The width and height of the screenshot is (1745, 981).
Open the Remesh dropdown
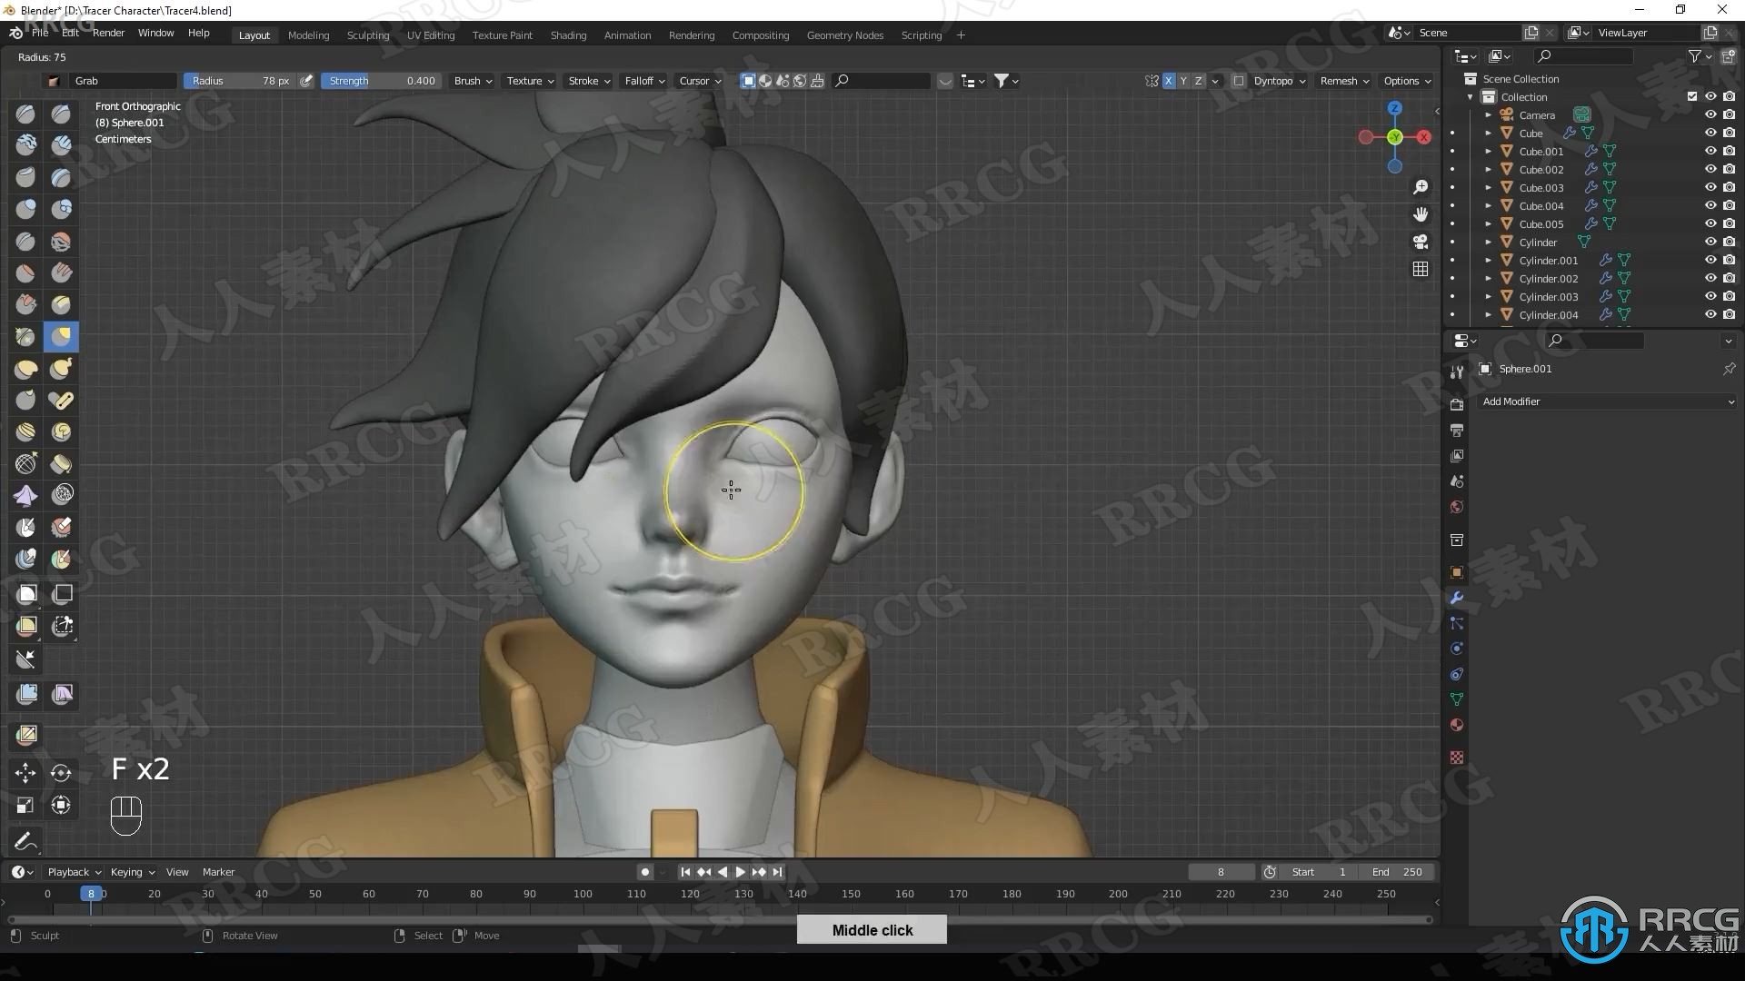[1344, 81]
